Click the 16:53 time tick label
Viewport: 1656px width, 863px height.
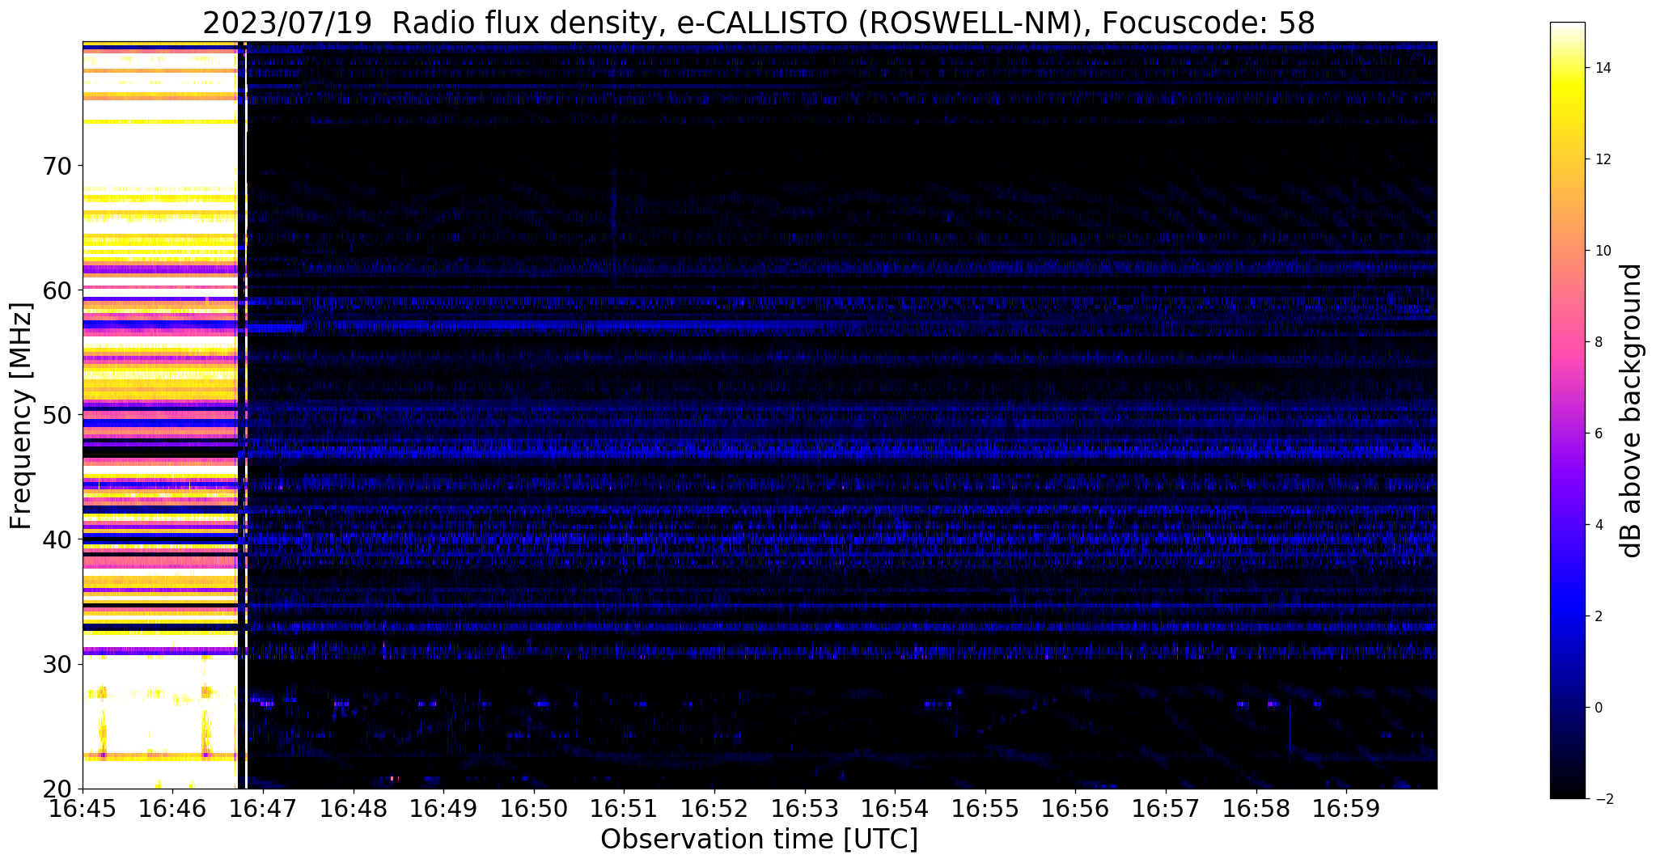(x=805, y=809)
